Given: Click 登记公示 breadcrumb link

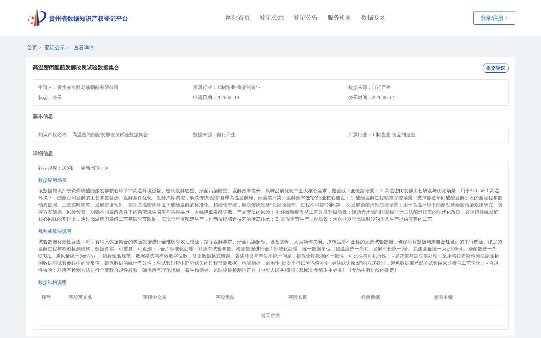Looking at the screenshot, I should click(x=55, y=48).
